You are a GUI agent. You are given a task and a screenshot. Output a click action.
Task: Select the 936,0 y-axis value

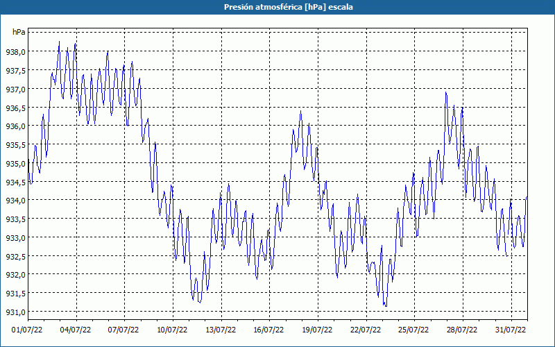click(15, 126)
